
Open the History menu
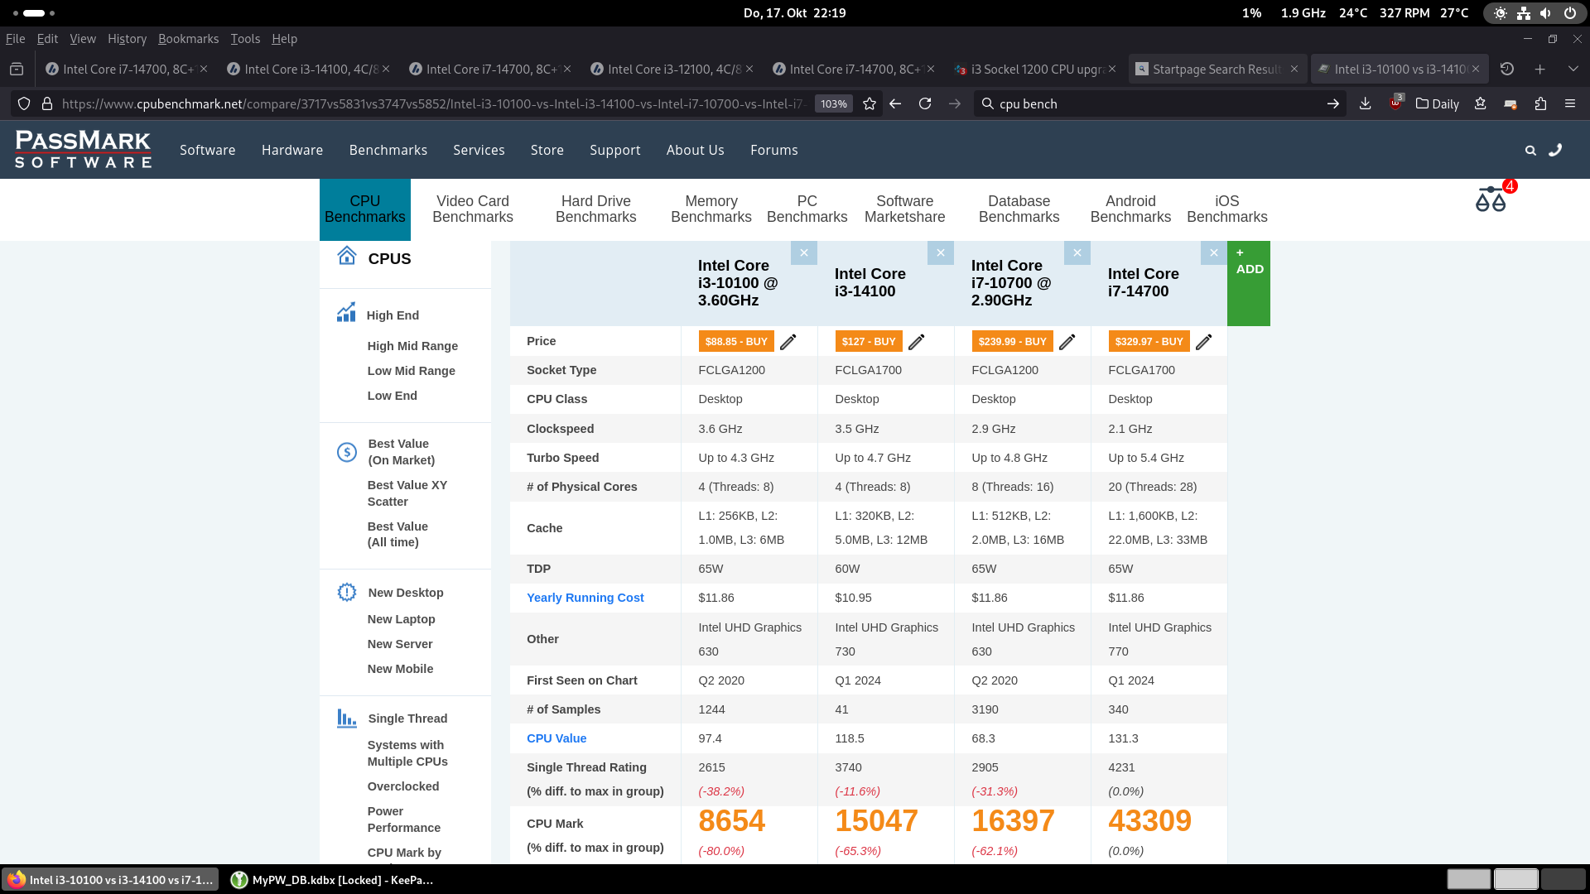point(127,39)
